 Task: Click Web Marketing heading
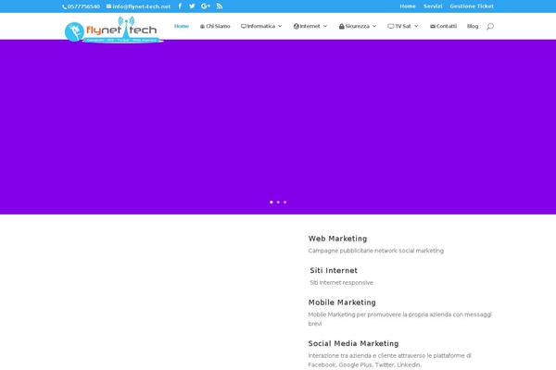coord(337,239)
